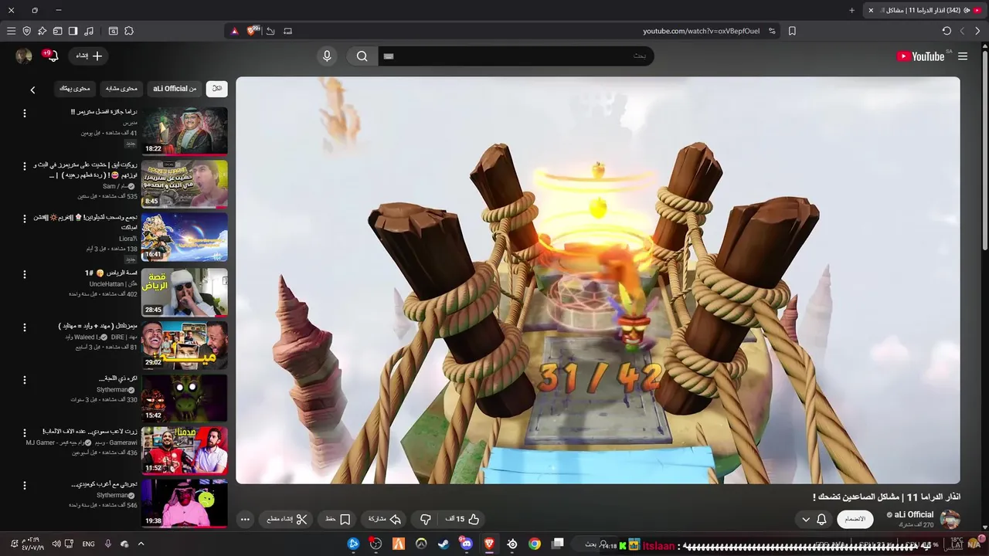Open options menu for 29:02 video

pos(24,327)
